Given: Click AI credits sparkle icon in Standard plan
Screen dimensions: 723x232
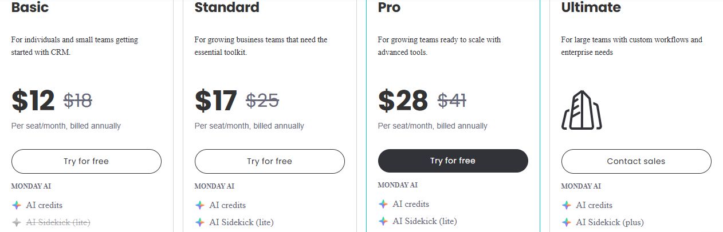Looking at the screenshot, I should (200, 205).
